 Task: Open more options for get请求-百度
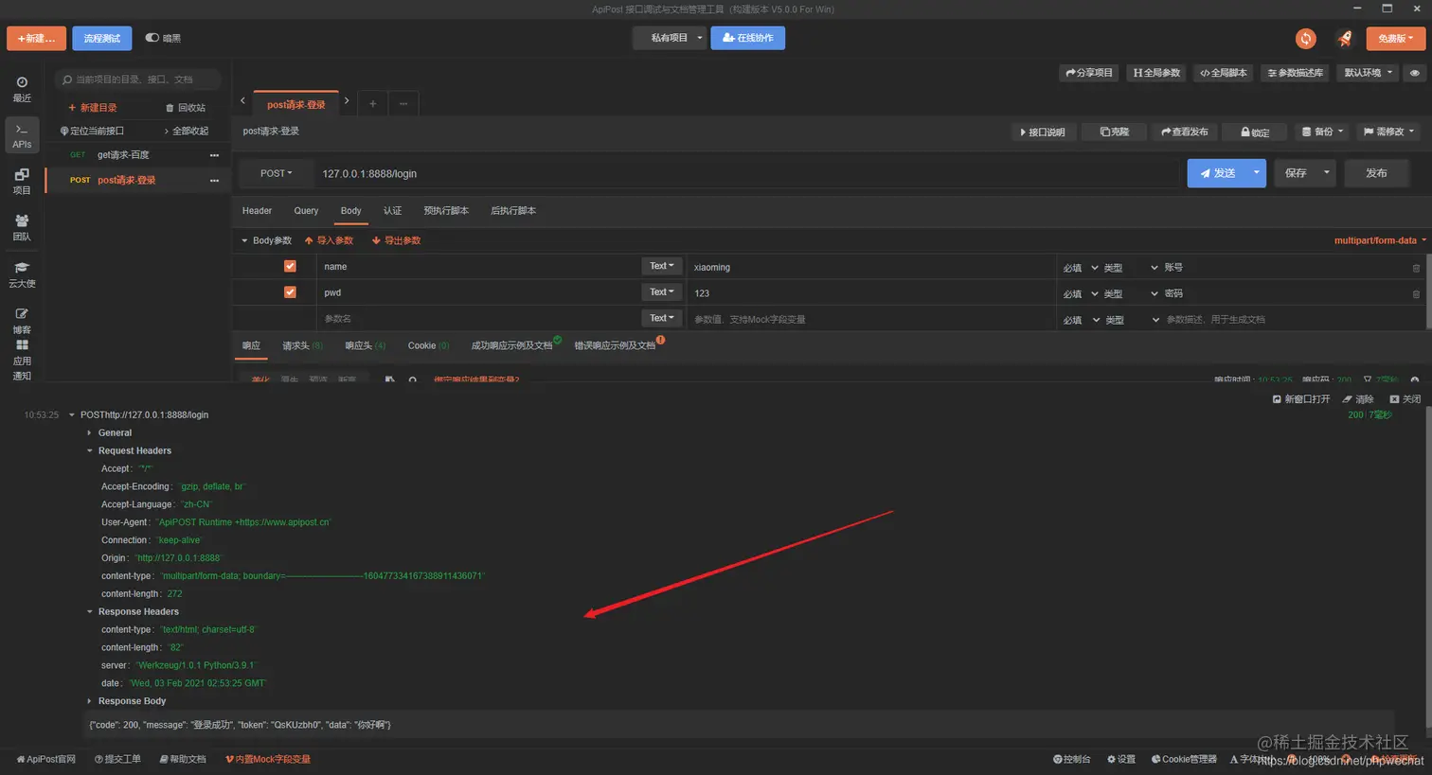click(x=214, y=155)
